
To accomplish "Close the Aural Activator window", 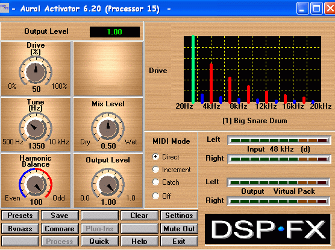I will tap(330, 8).
